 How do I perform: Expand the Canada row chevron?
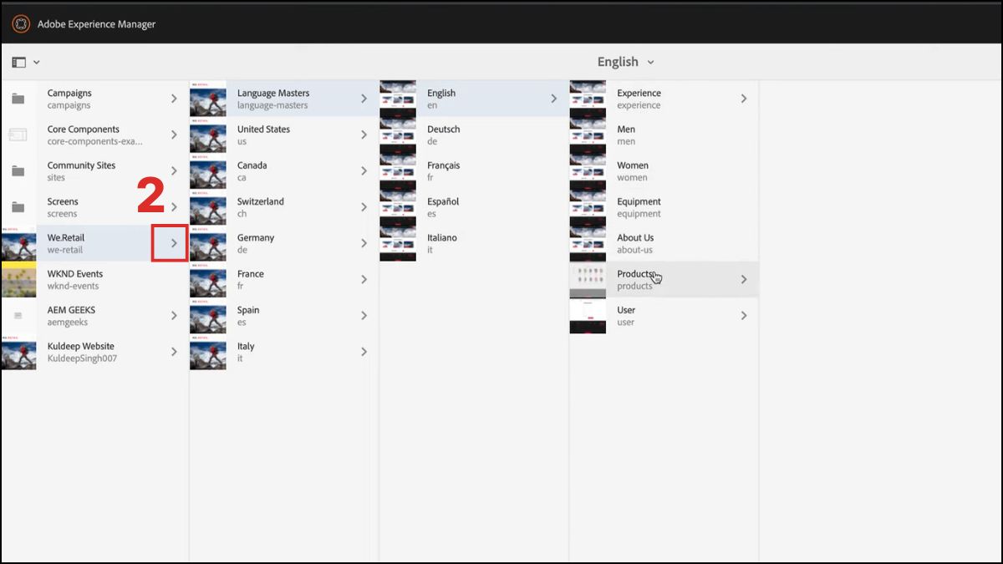click(364, 171)
